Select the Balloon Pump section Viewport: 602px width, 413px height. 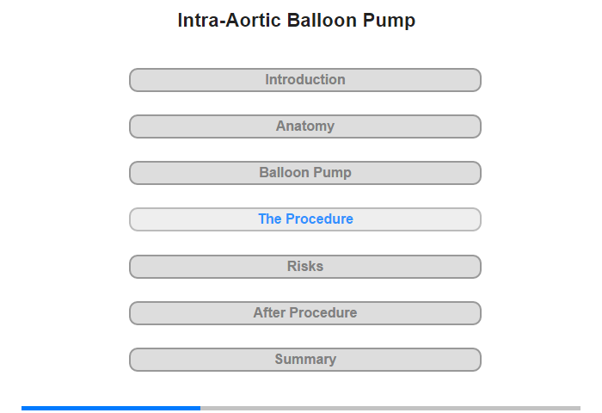304,173
